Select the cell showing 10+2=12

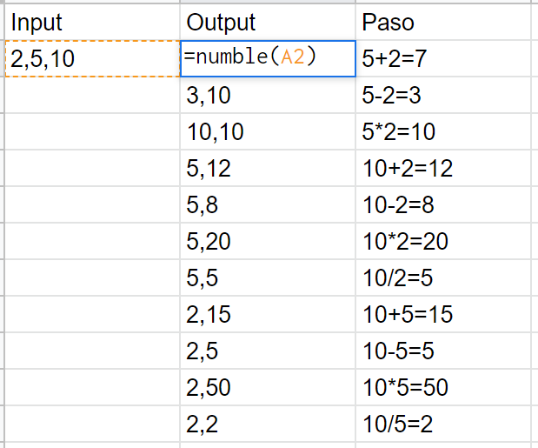point(443,168)
